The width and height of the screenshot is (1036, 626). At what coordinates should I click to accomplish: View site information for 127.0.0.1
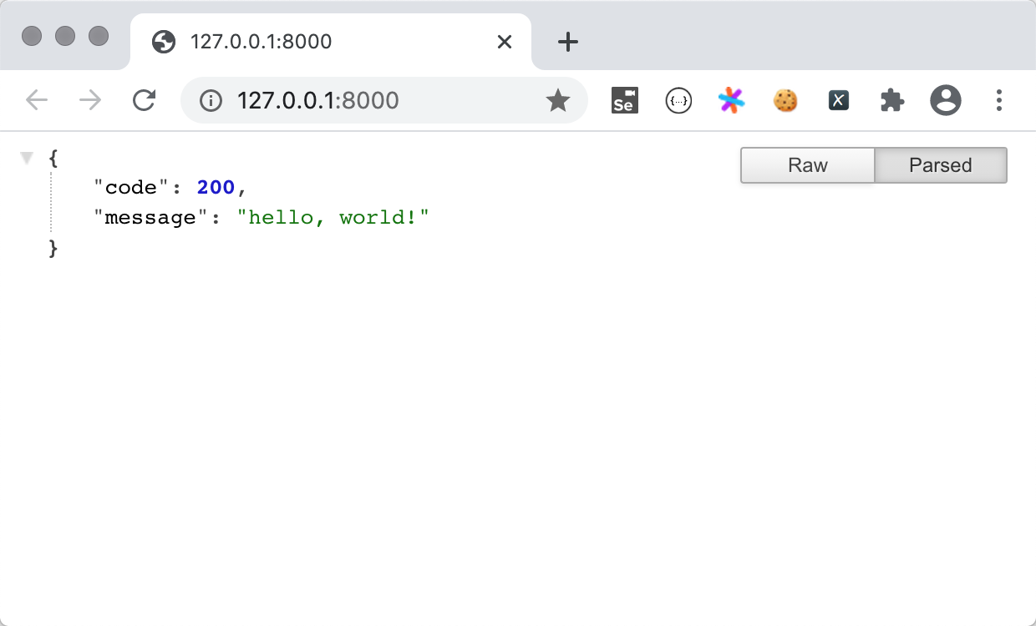pyautogui.click(x=211, y=101)
